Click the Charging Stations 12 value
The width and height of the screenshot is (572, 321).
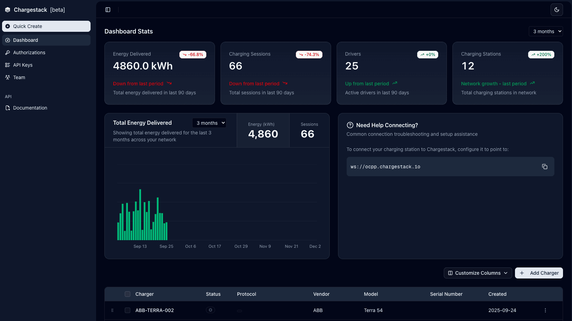468,66
